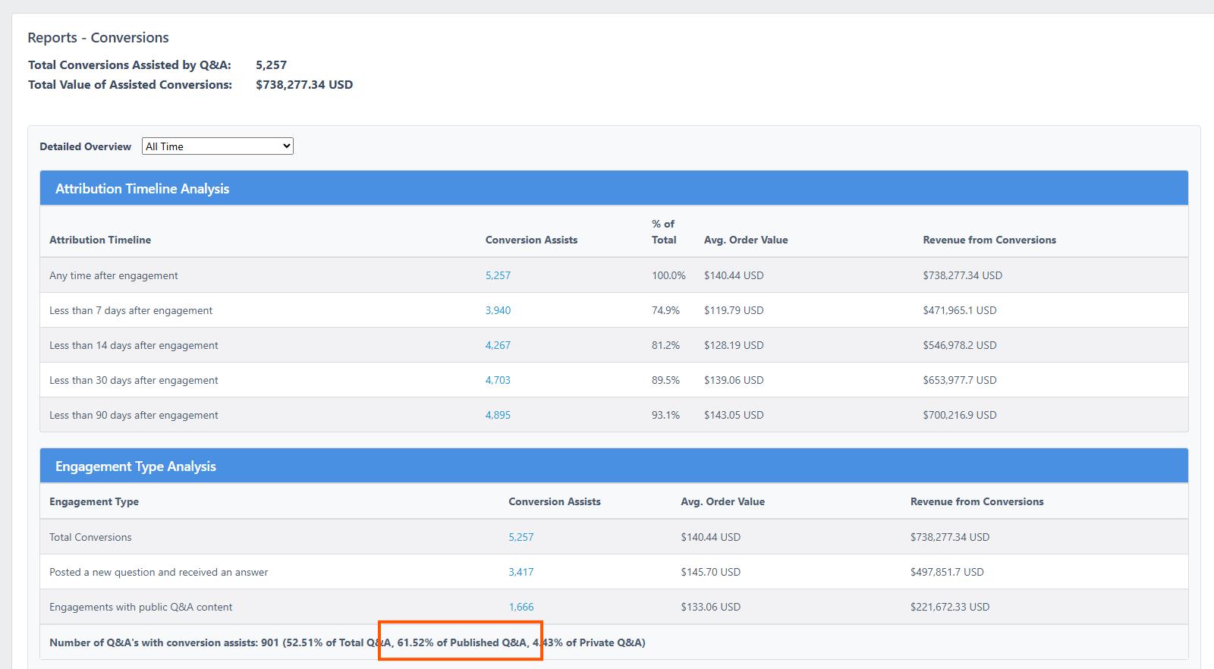1214x669 pixels.
Task: Click the Detailed Overview label
Action: click(85, 146)
